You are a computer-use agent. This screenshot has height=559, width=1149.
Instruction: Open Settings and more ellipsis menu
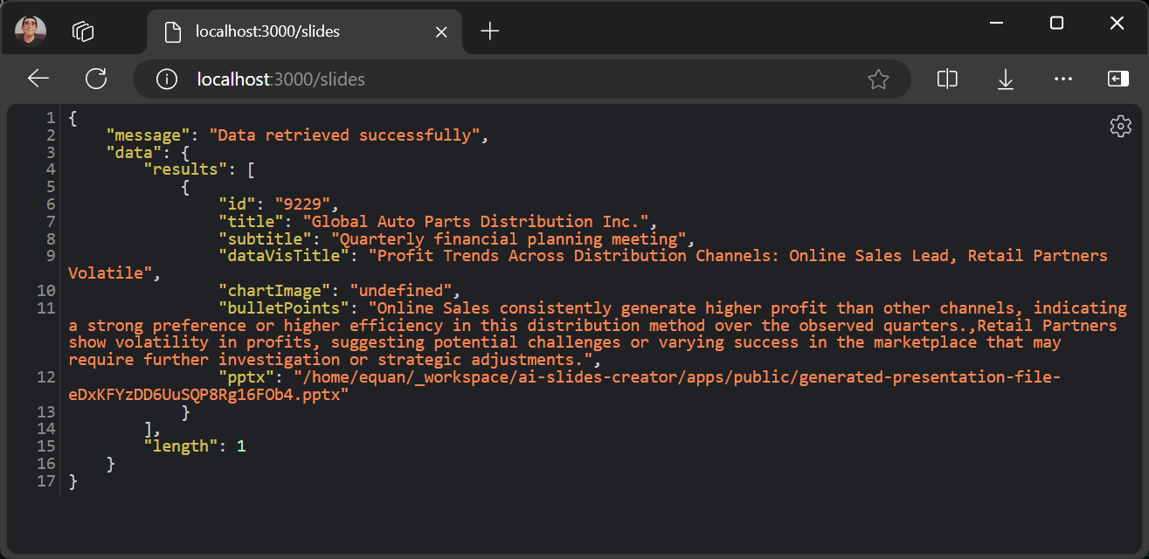click(1062, 79)
